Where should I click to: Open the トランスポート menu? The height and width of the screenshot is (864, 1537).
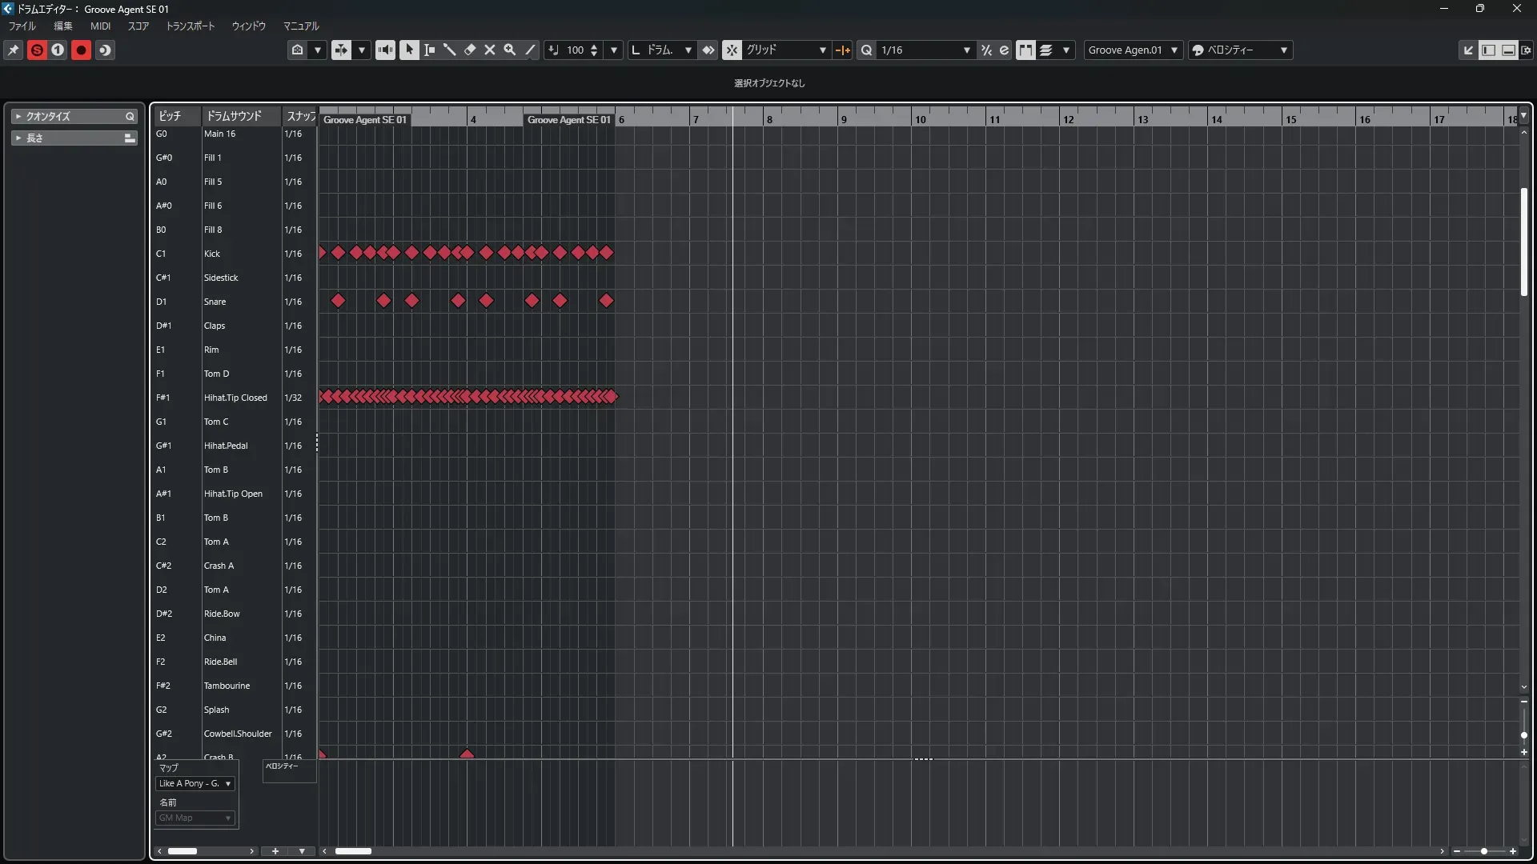coord(191,26)
